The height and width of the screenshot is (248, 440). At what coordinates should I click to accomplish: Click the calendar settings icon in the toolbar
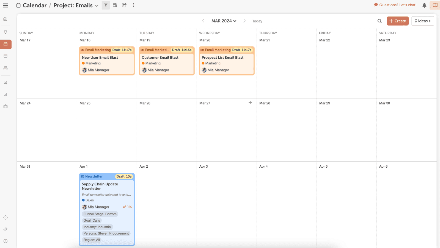[115, 5]
